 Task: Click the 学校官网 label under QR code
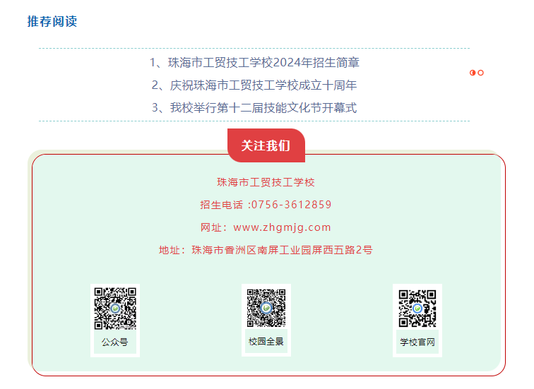click(417, 342)
